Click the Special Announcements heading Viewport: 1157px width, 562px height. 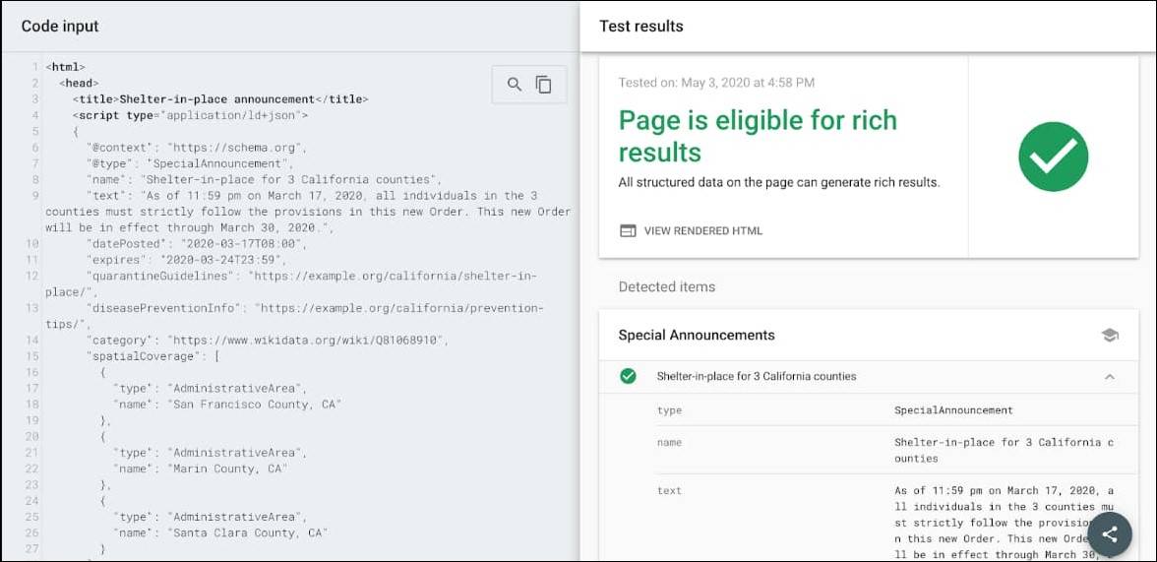coord(697,336)
